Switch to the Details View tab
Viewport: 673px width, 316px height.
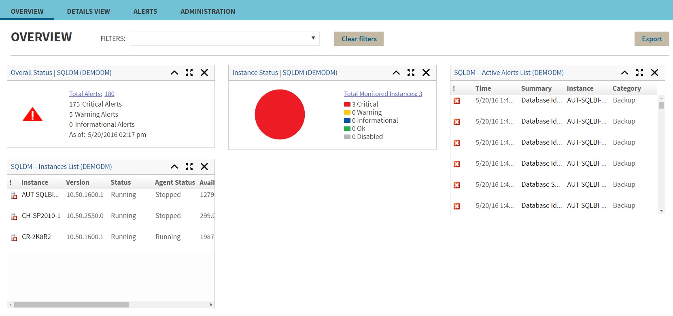[88, 11]
